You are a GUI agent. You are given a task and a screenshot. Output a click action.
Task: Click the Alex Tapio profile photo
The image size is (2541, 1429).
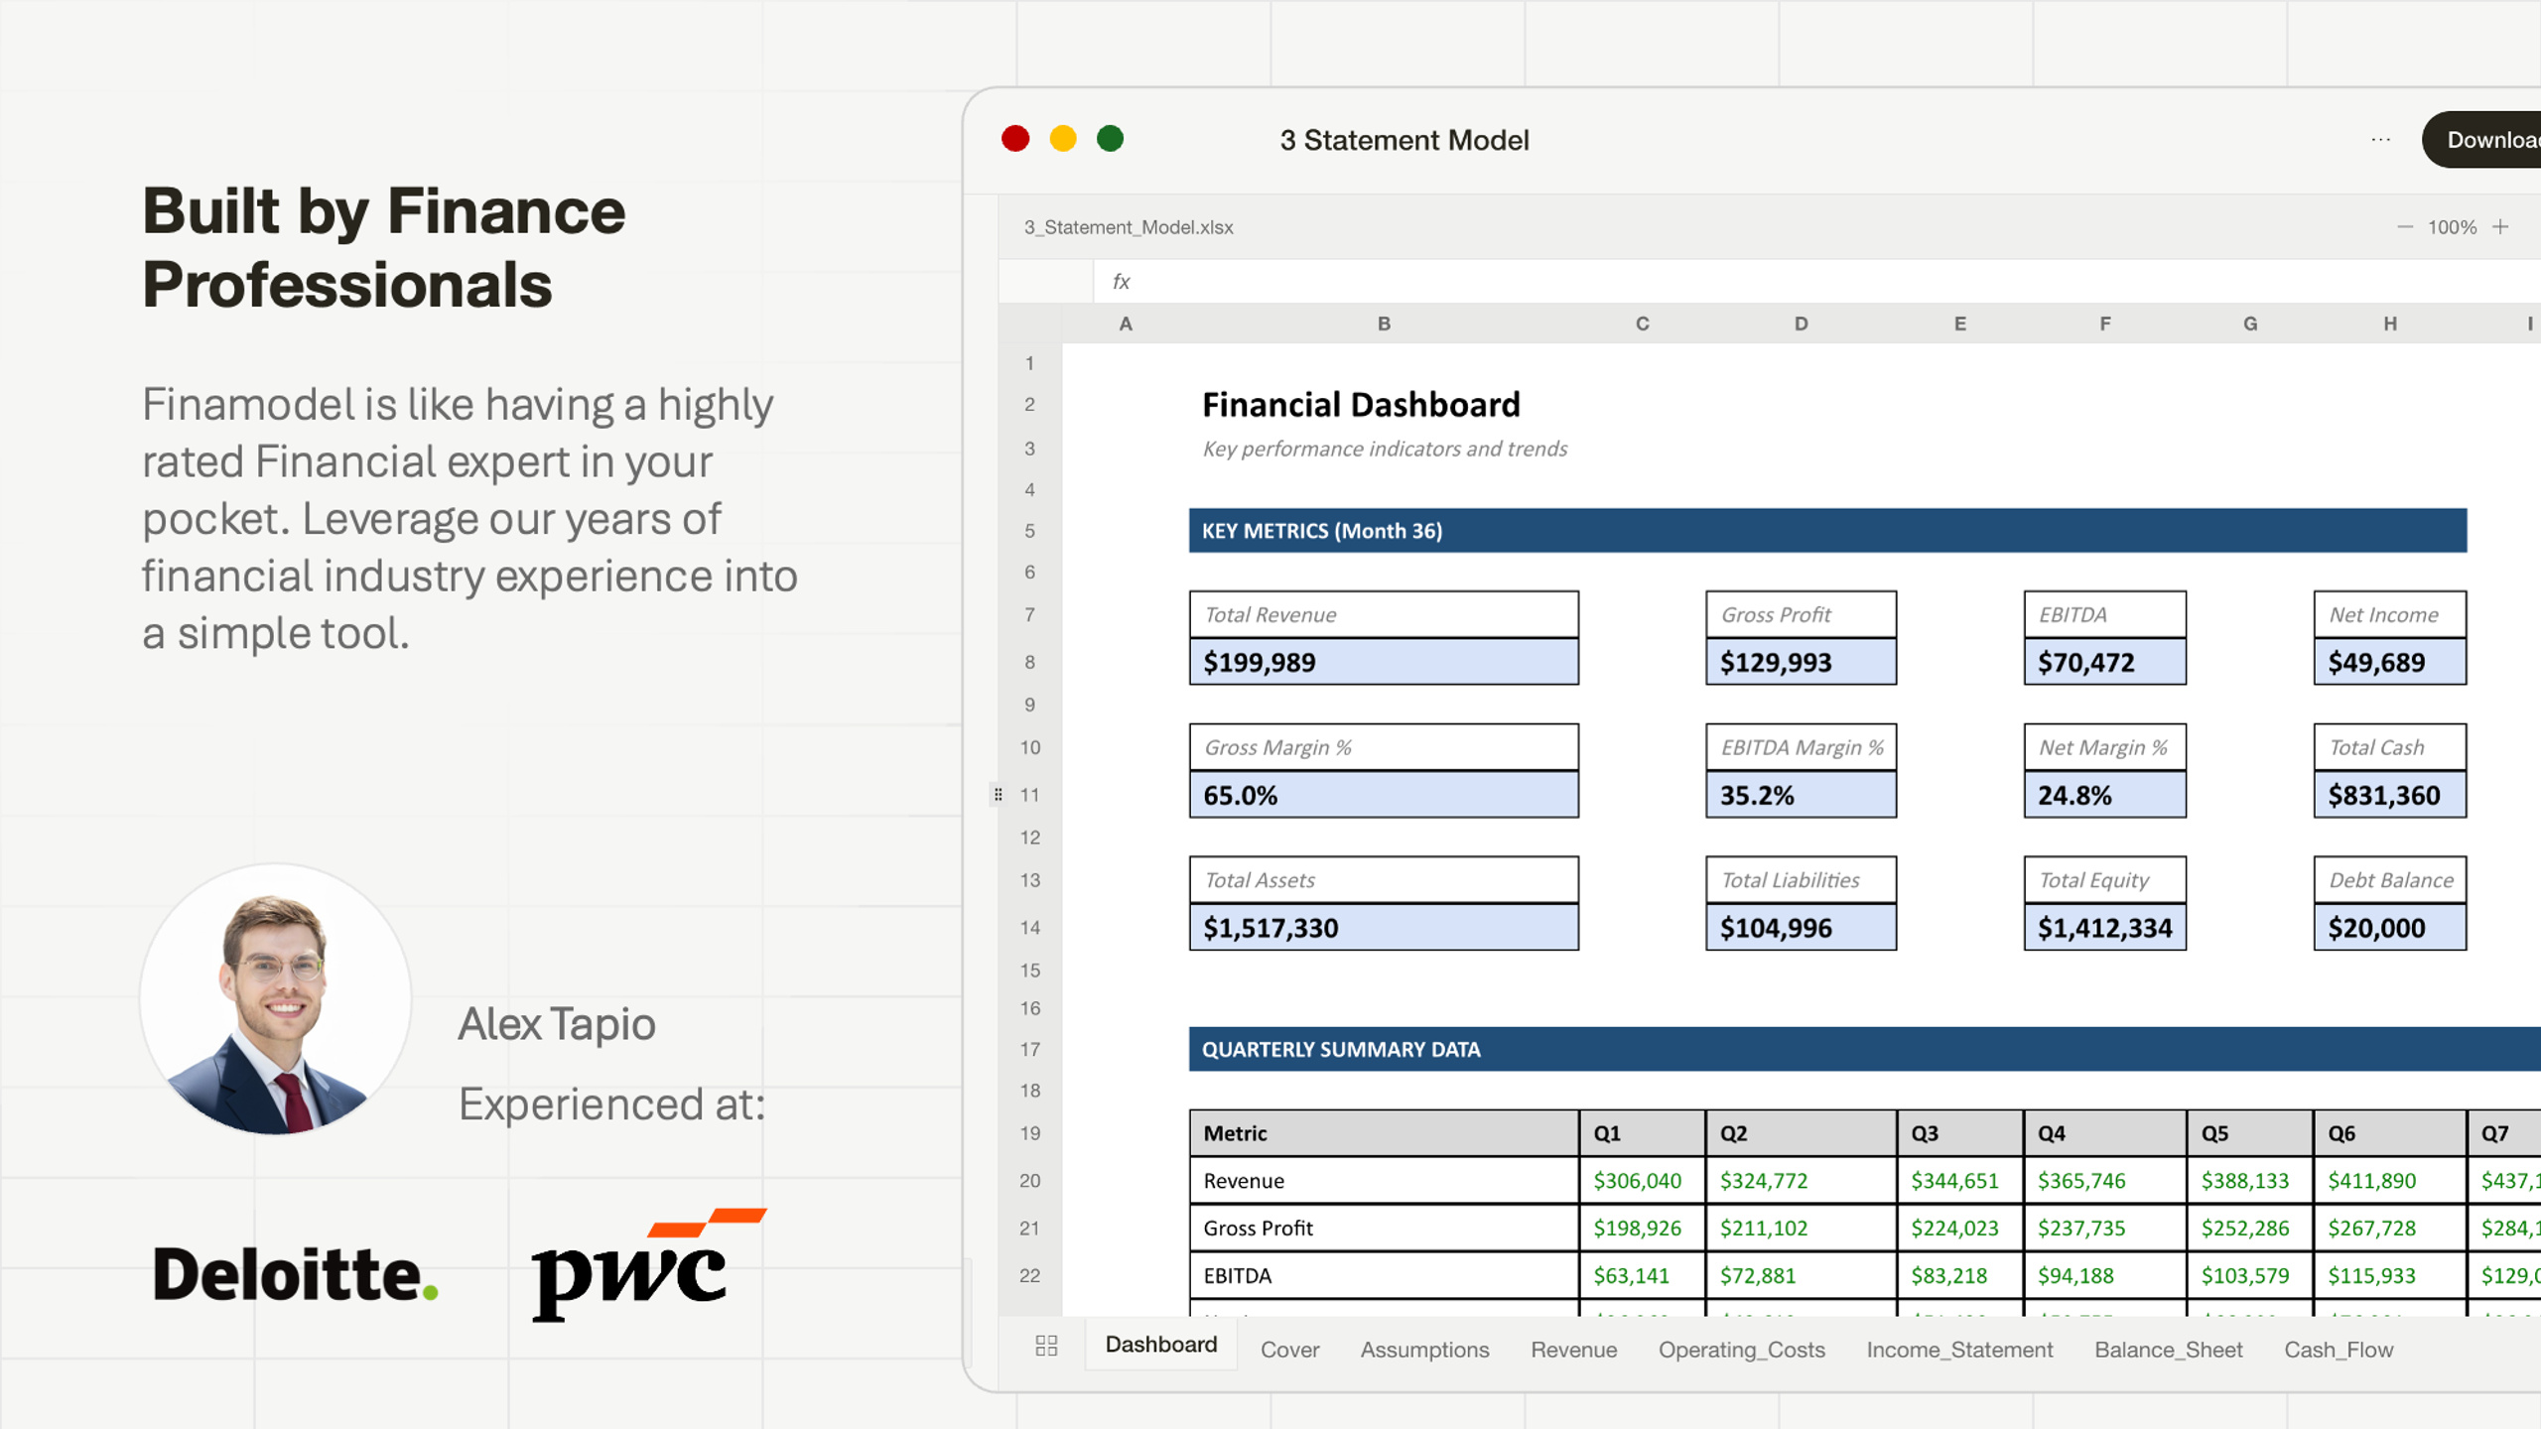pyautogui.click(x=276, y=998)
